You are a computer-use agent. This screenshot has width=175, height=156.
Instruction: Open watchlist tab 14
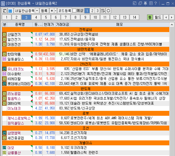[x=135, y=17]
